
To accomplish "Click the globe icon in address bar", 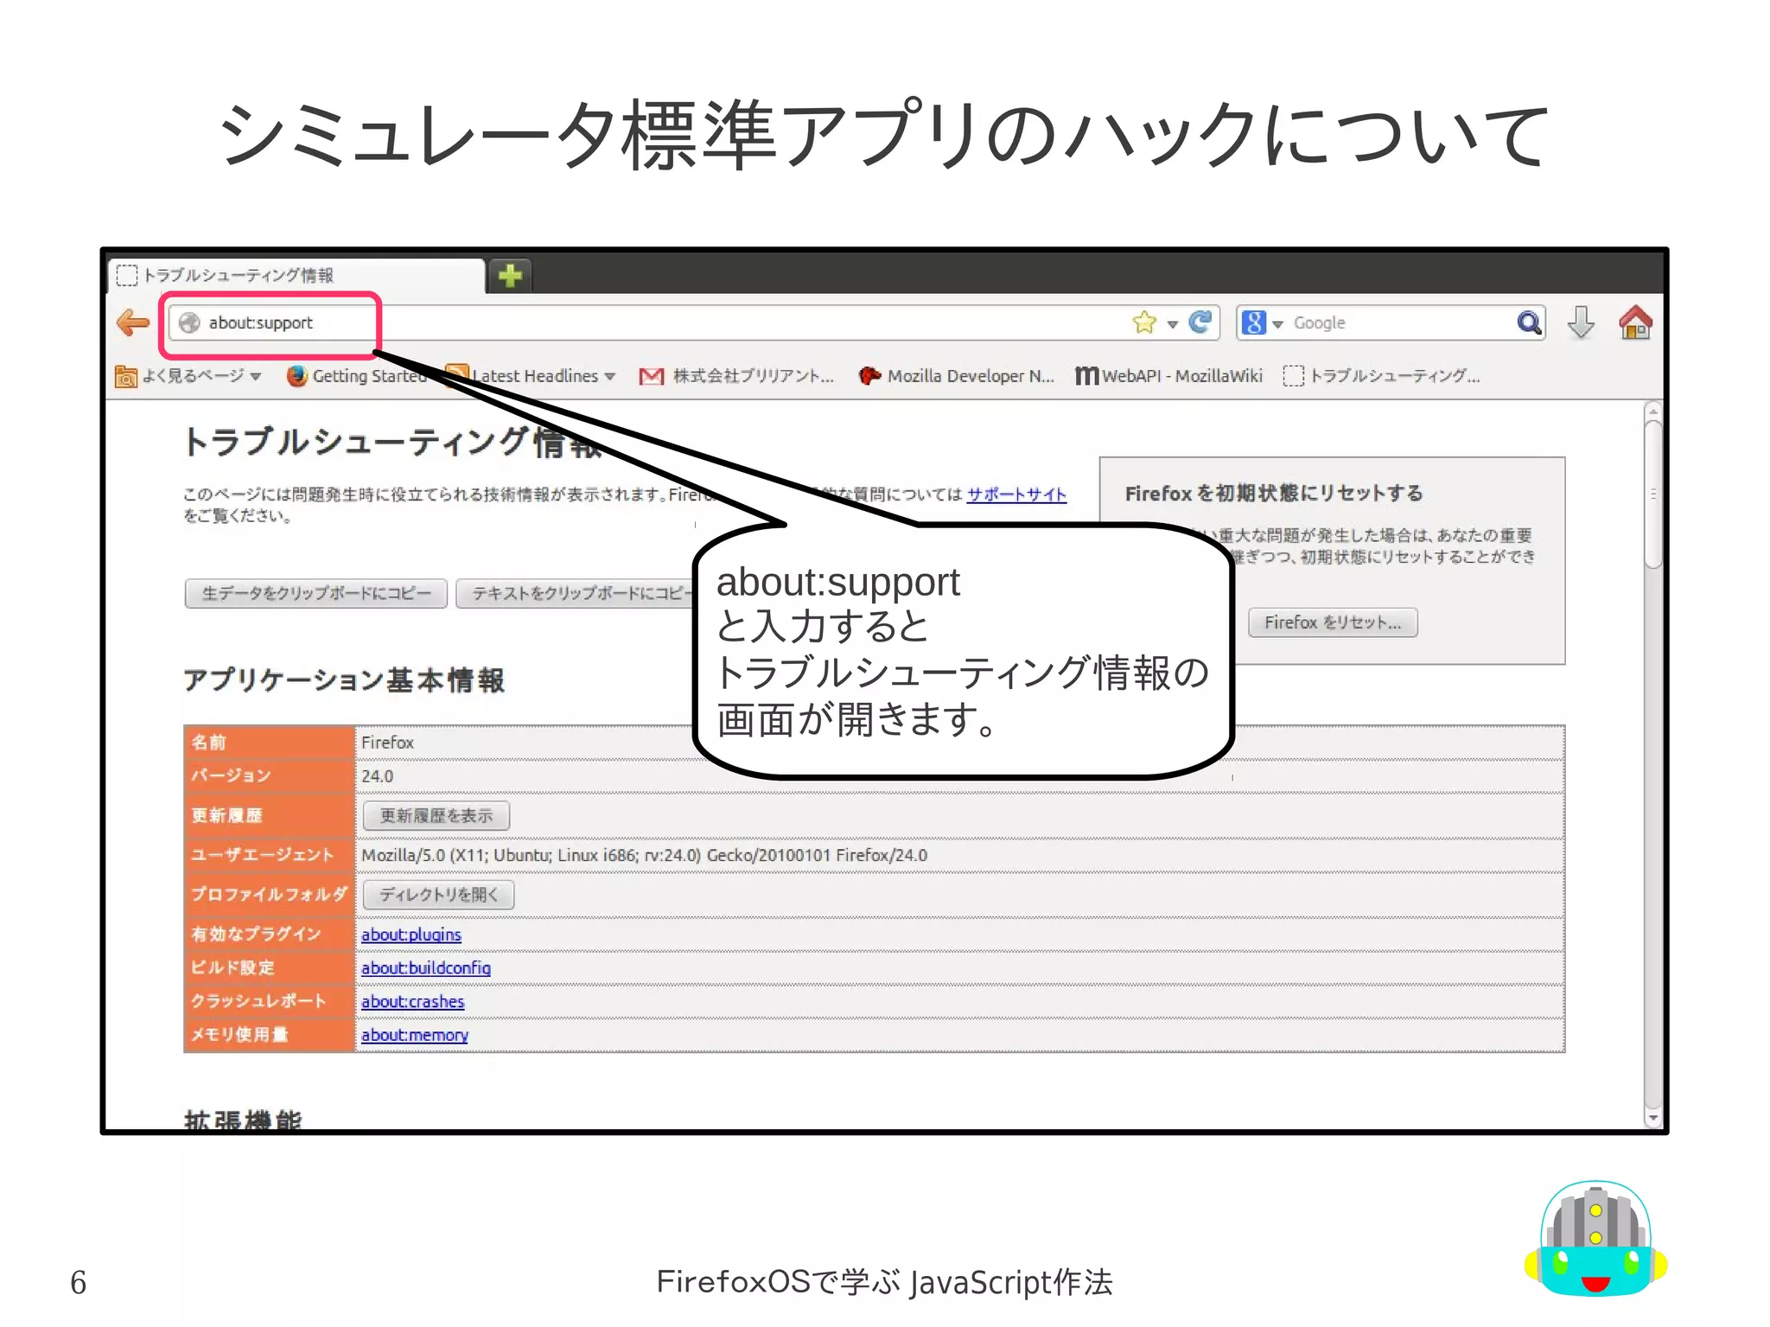I will [189, 322].
